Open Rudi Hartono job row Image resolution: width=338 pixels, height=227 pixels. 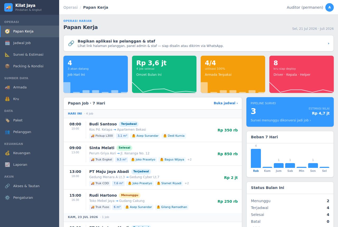point(153,201)
